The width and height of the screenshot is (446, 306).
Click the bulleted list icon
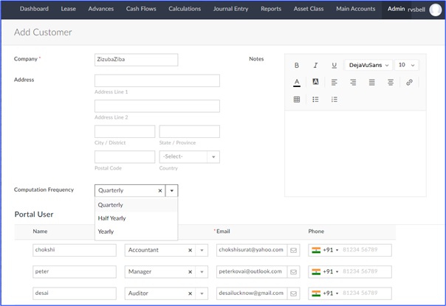click(315, 100)
